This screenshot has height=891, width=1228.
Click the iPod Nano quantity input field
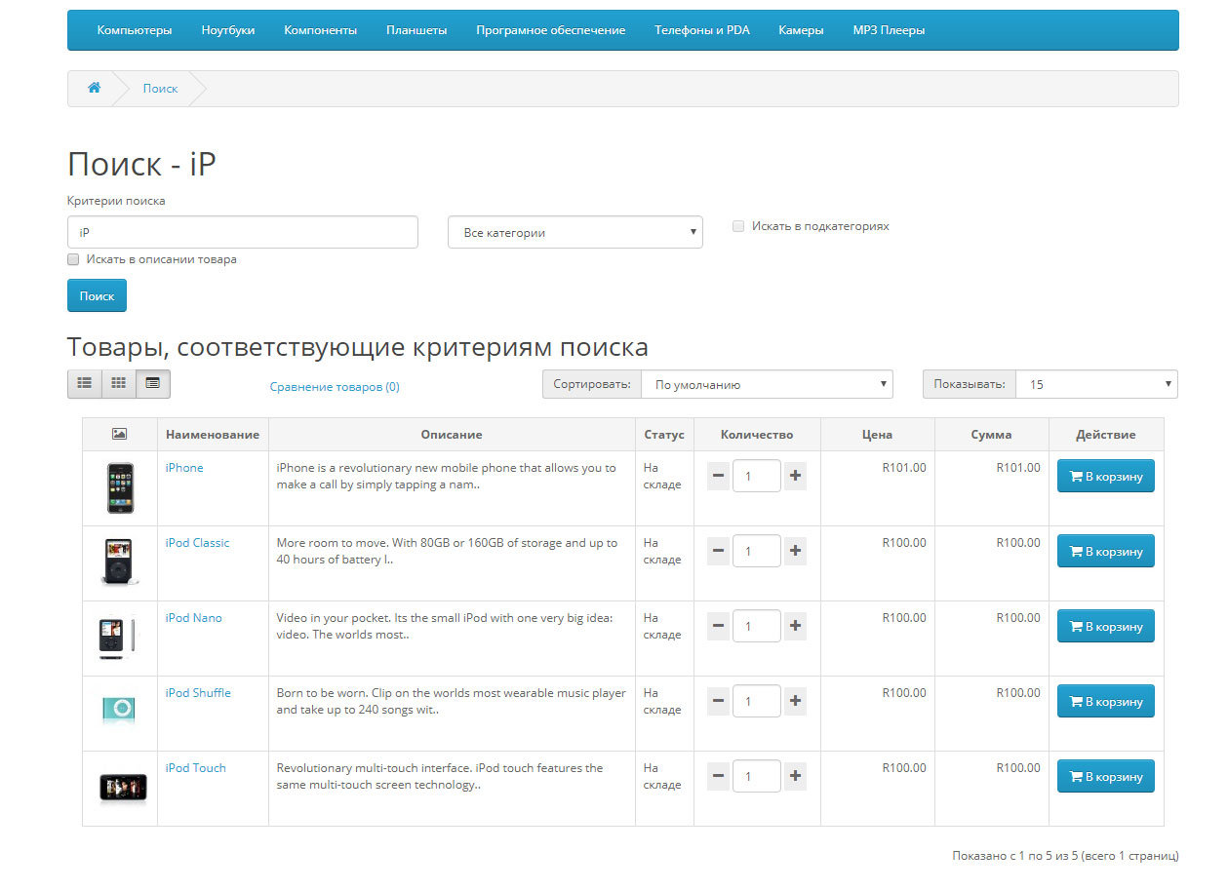pos(757,626)
